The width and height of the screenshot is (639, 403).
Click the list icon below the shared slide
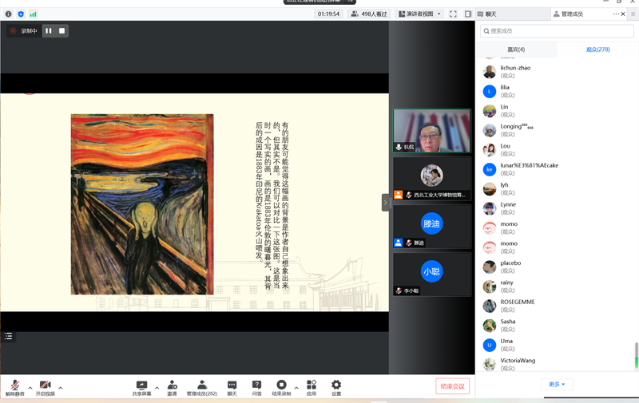point(8,336)
